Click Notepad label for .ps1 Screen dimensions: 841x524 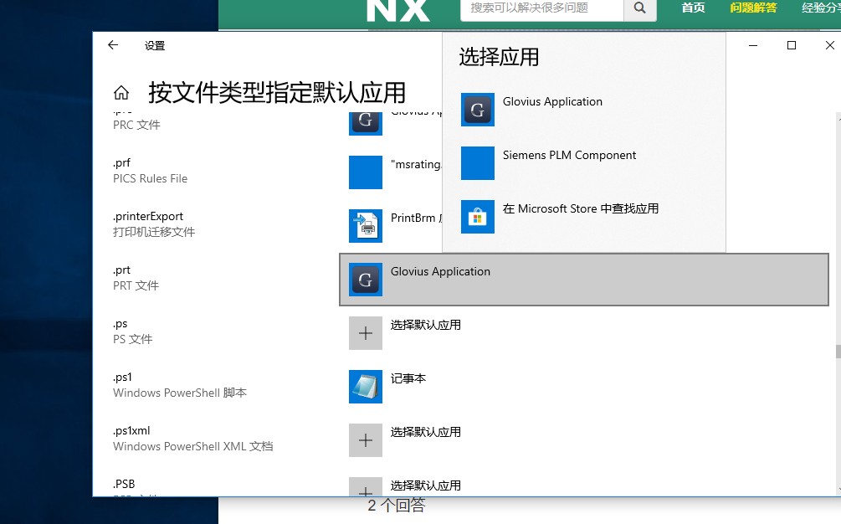click(408, 378)
